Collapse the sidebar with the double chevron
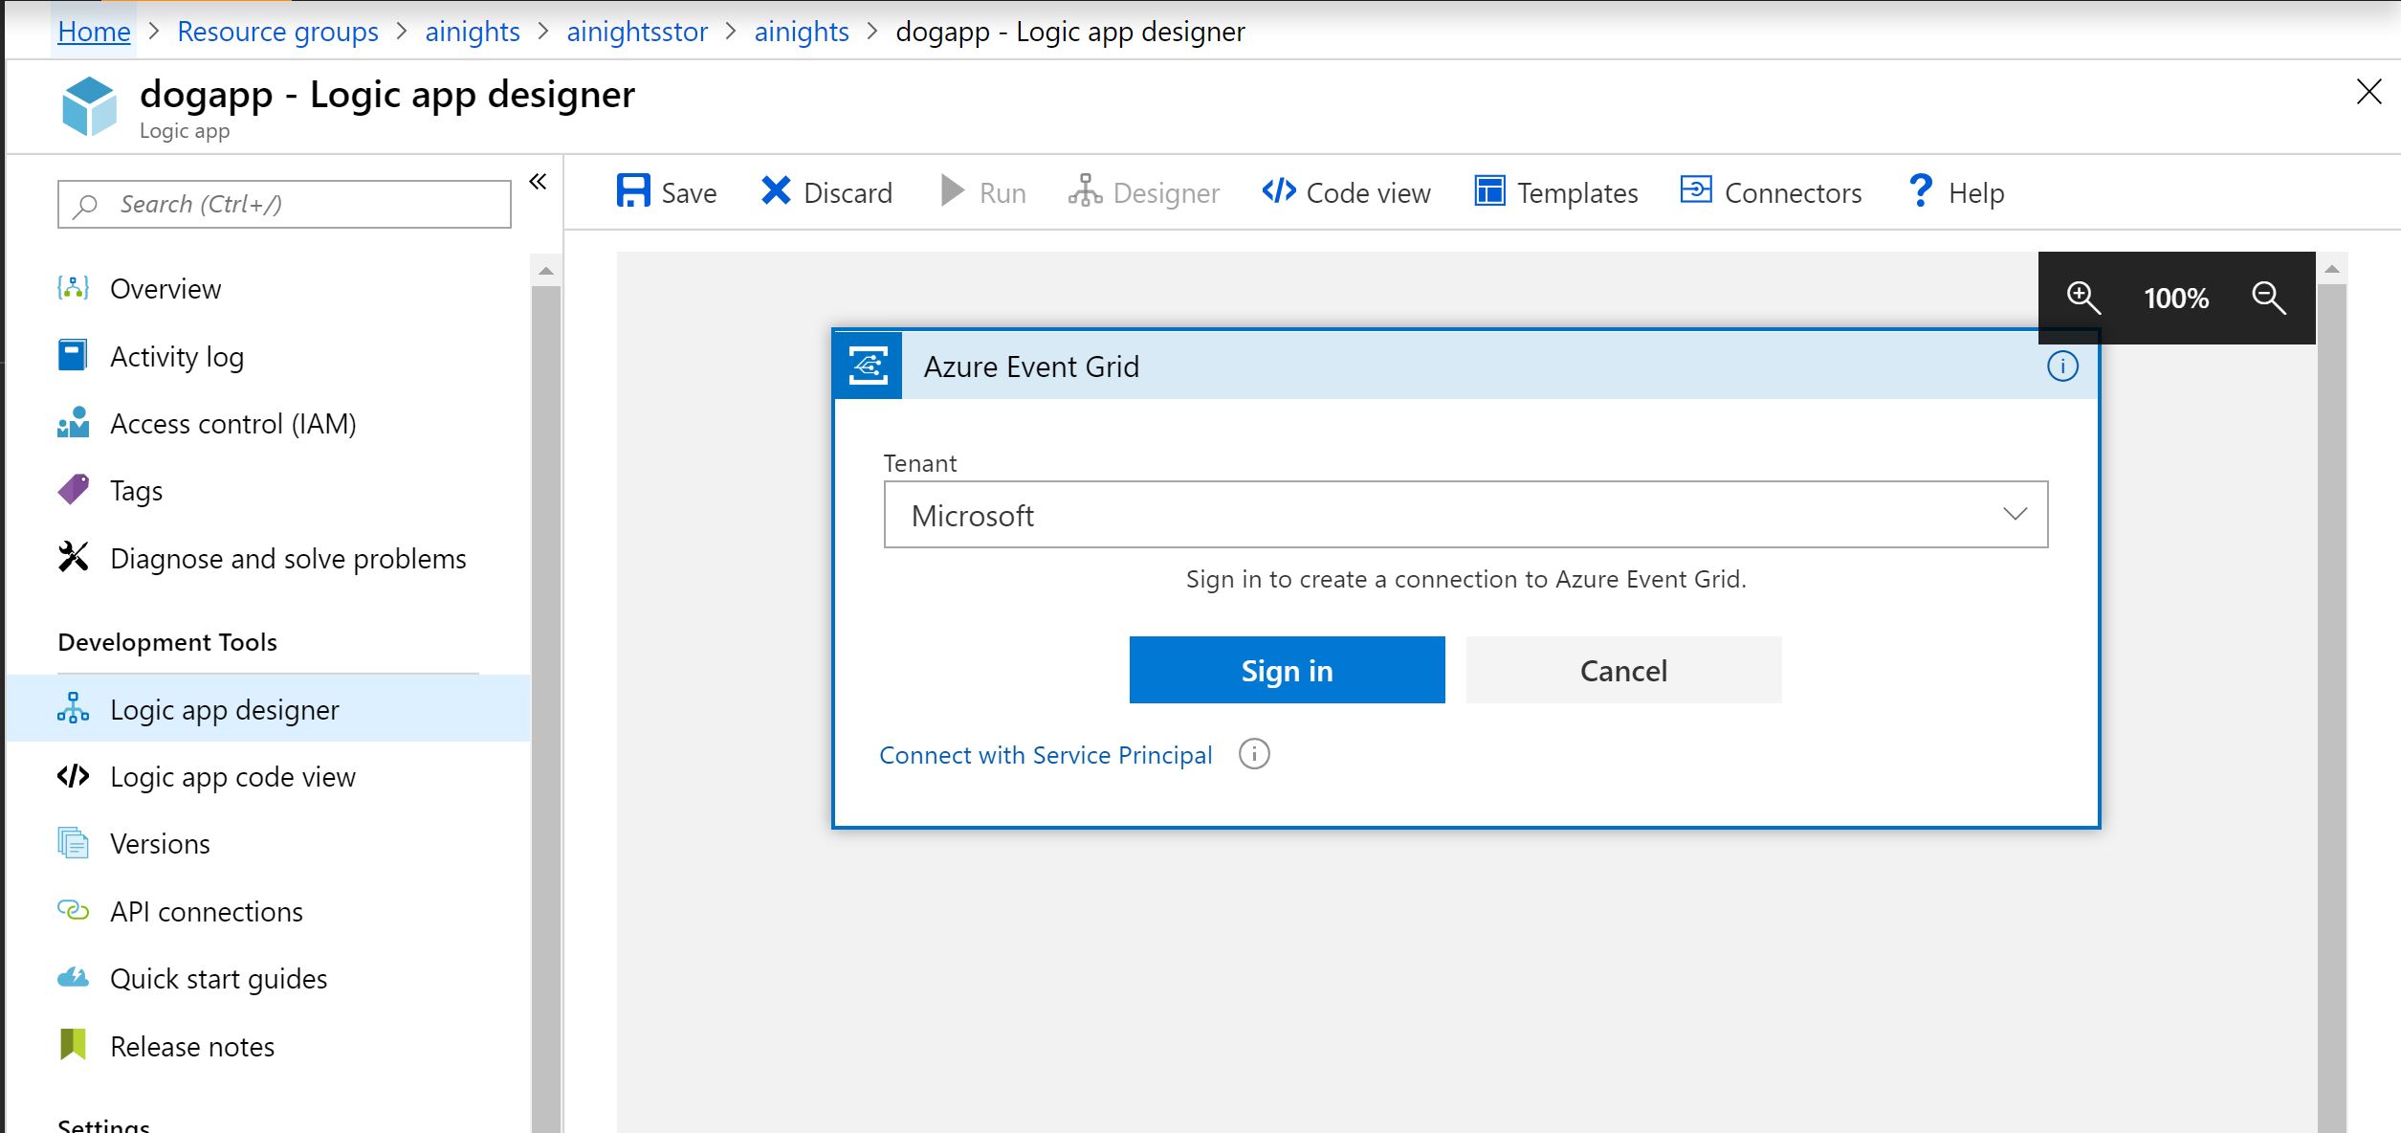Image resolution: width=2401 pixels, height=1133 pixels. pyautogui.click(x=538, y=182)
